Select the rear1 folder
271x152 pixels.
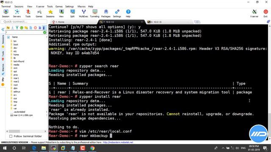tap(16, 78)
